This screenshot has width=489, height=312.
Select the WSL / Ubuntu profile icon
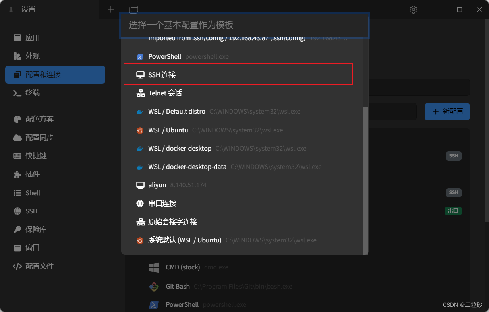[140, 130]
